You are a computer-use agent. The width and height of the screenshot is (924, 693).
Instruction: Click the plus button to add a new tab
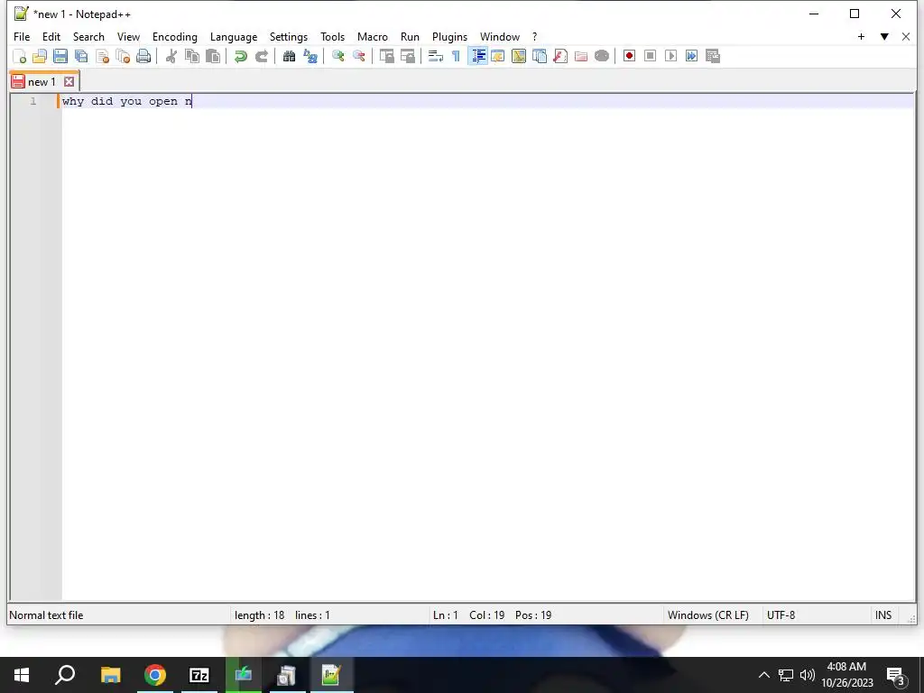[861, 36]
